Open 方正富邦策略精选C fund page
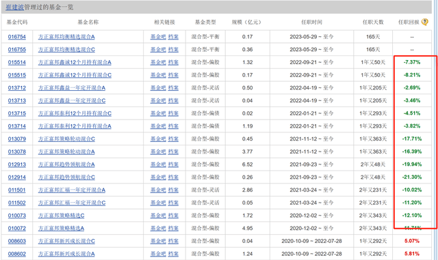Image resolution: width=438 pixels, height=260 pixels. pos(61,216)
